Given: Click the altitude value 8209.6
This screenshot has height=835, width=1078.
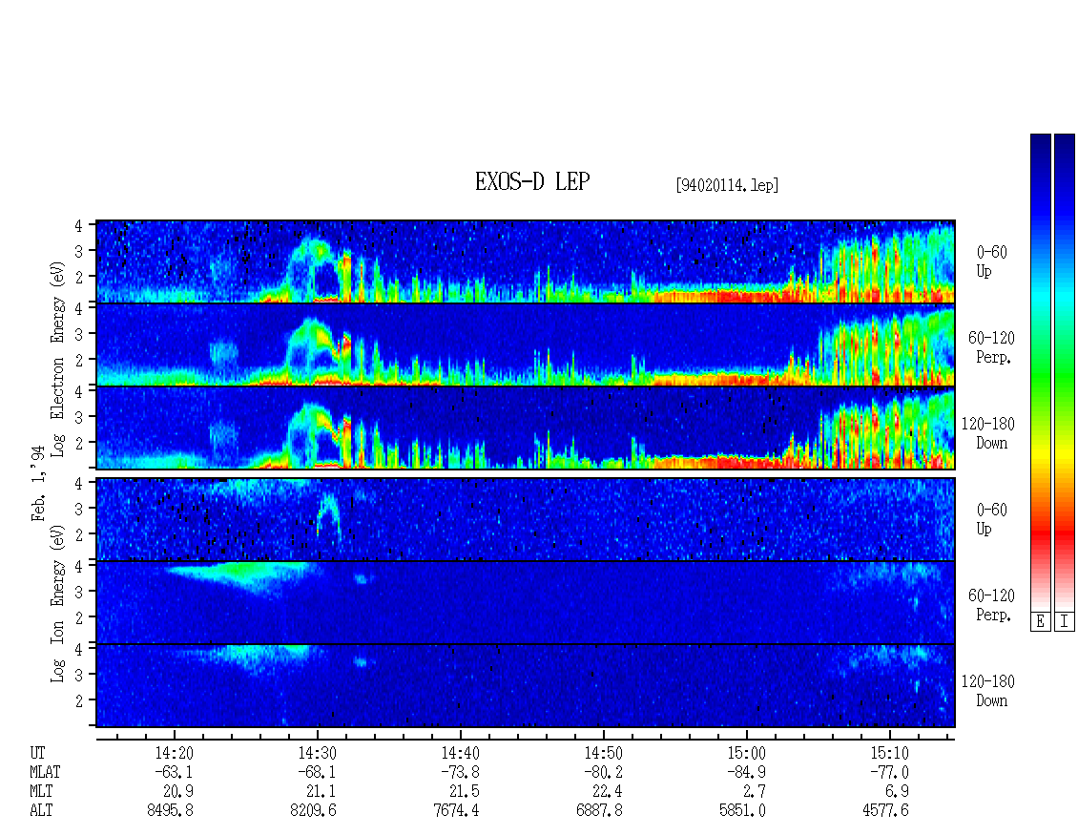Looking at the screenshot, I should point(313,810).
